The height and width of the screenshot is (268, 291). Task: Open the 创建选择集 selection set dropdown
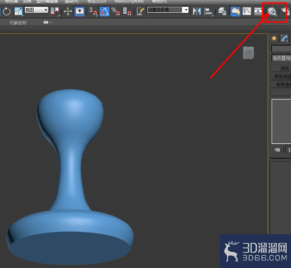click(x=168, y=10)
